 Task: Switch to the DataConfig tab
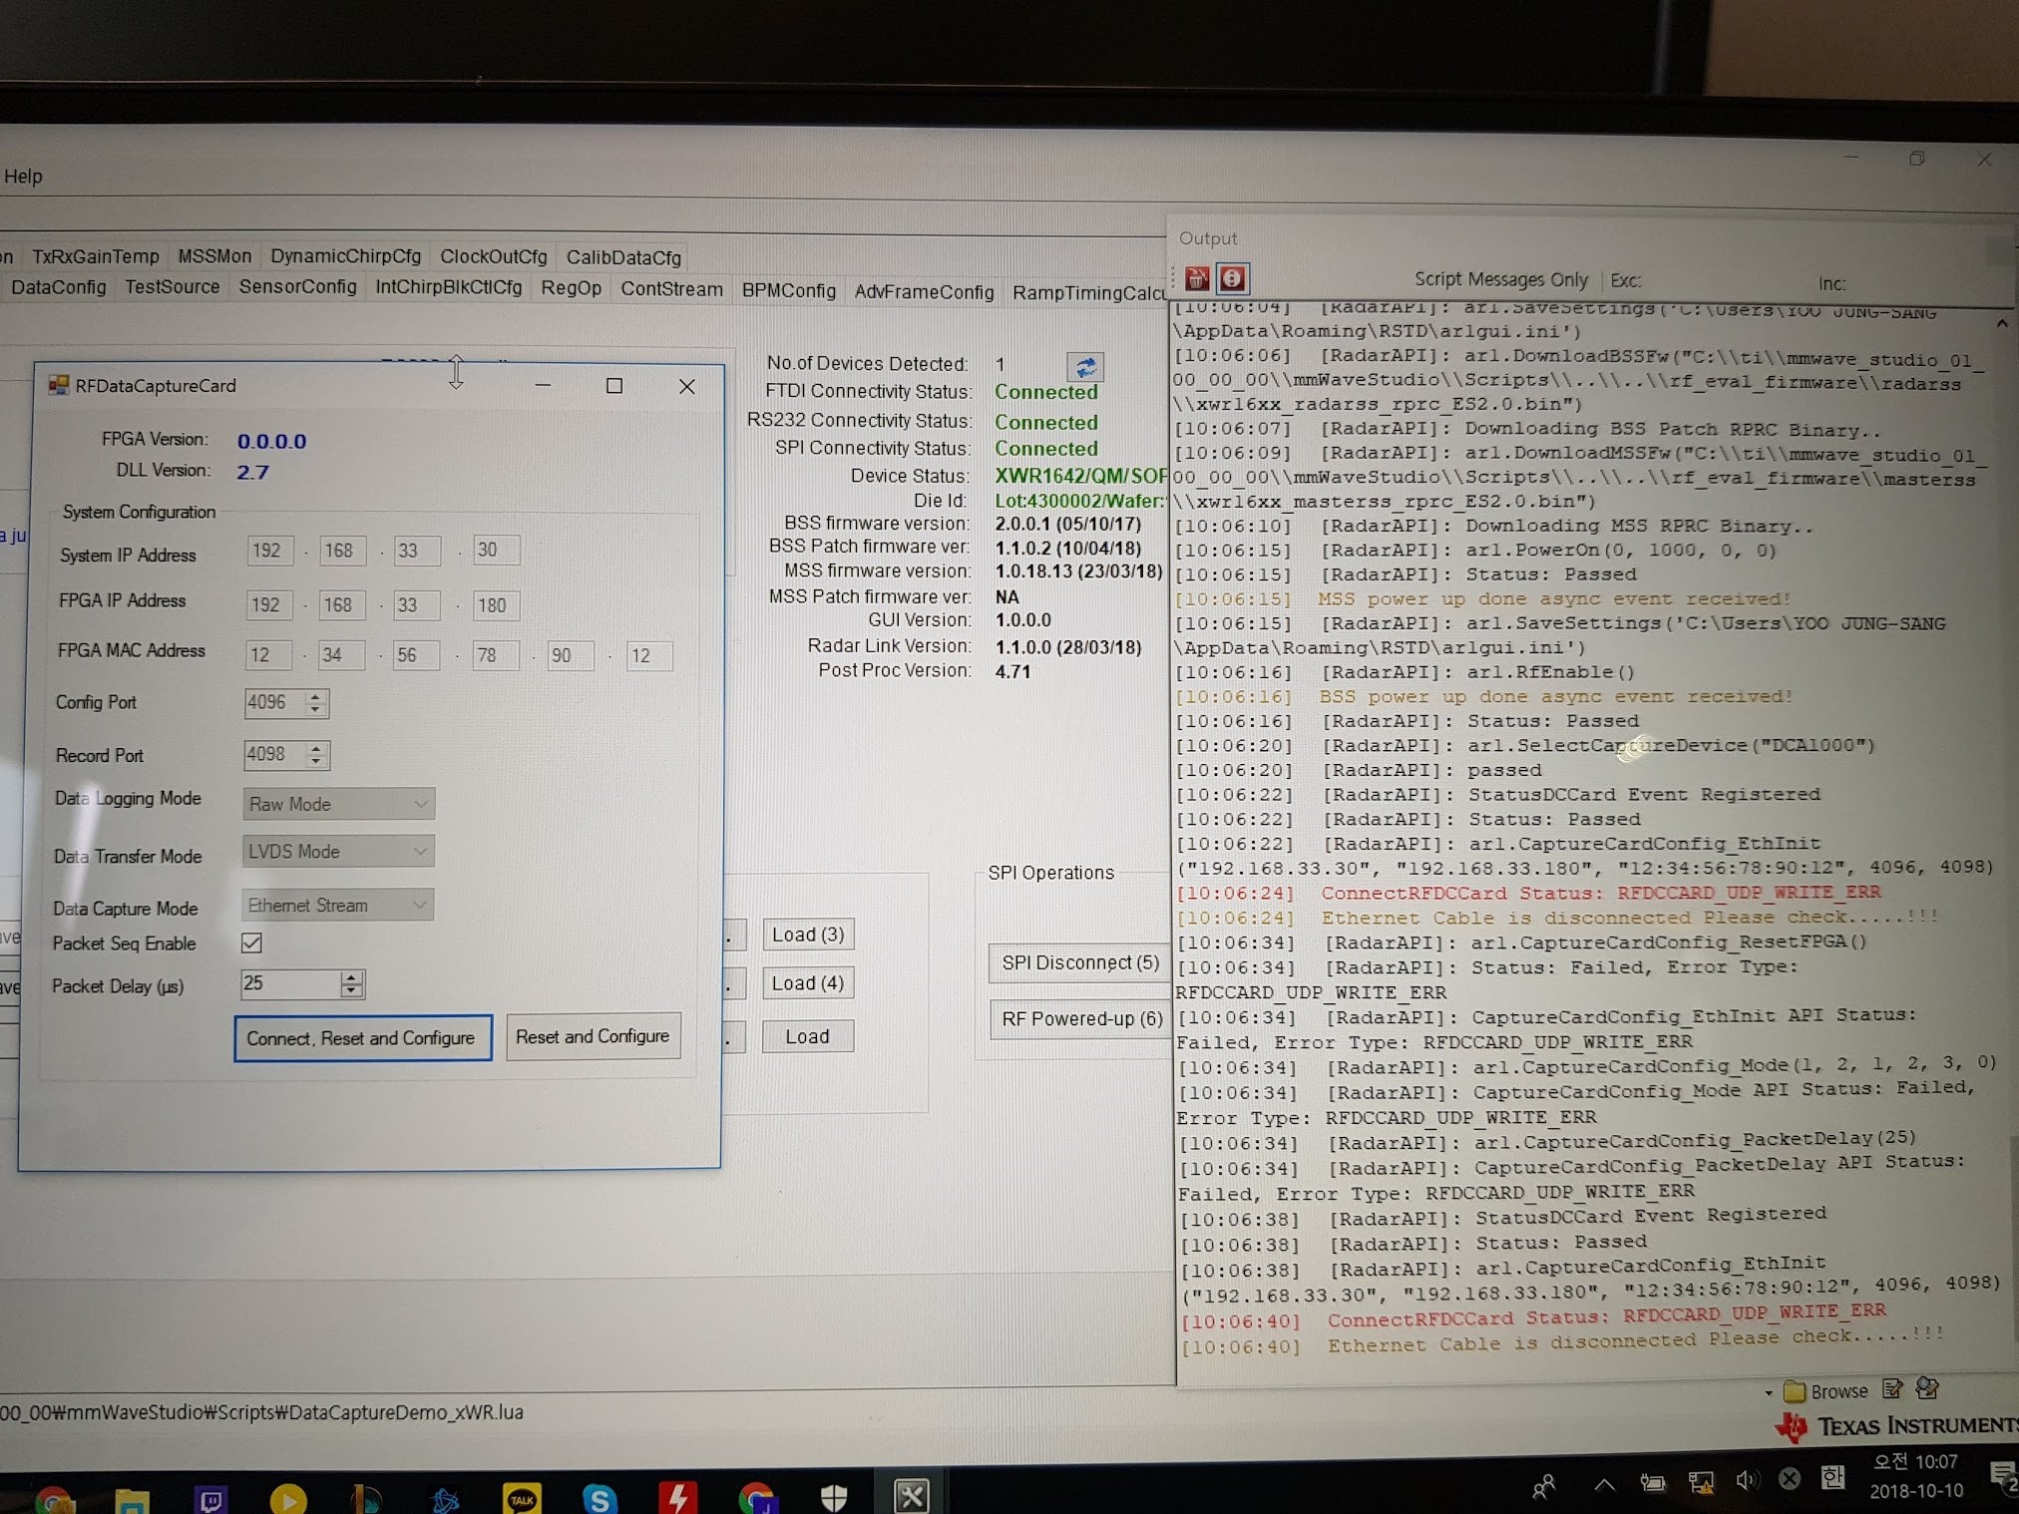(x=59, y=287)
